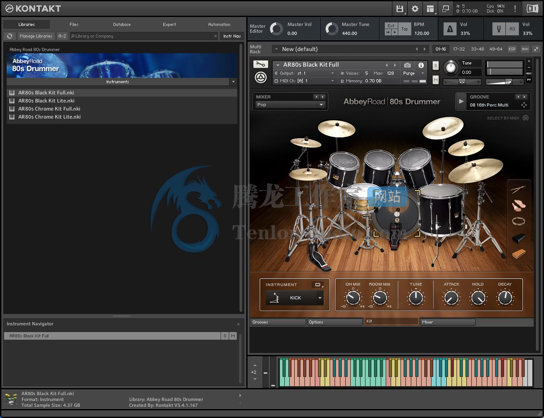Toggle the Instr Nav button
The width and height of the screenshot is (544, 418).
point(232,36)
